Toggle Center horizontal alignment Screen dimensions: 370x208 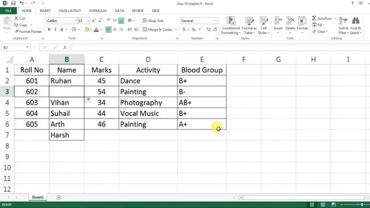(114, 29)
